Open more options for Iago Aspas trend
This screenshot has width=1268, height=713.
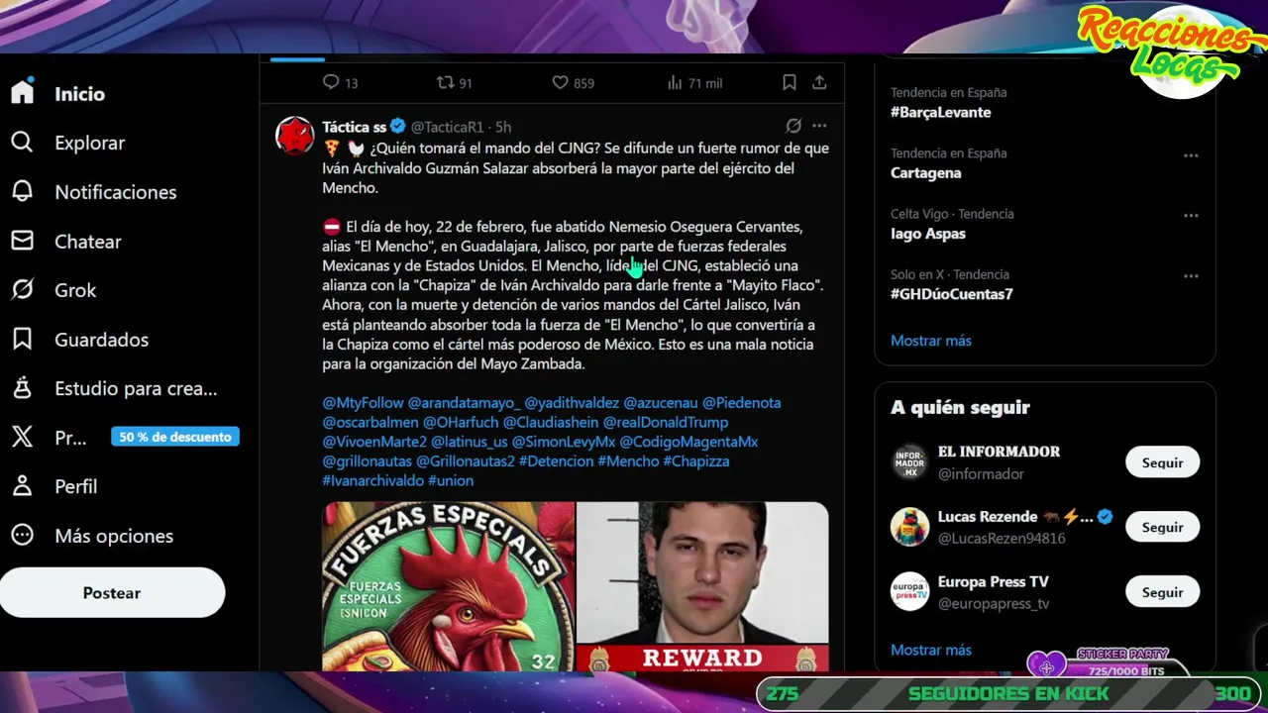(1191, 216)
